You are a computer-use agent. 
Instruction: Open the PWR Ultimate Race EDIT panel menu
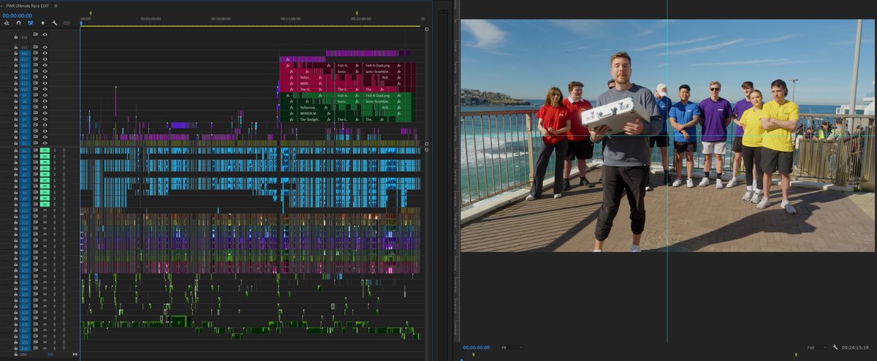click(56, 6)
